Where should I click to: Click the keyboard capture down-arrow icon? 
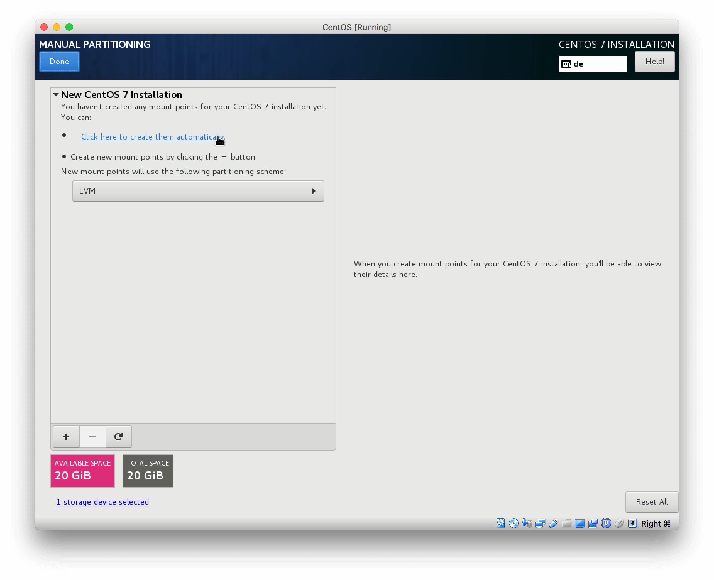pos(633,523)
